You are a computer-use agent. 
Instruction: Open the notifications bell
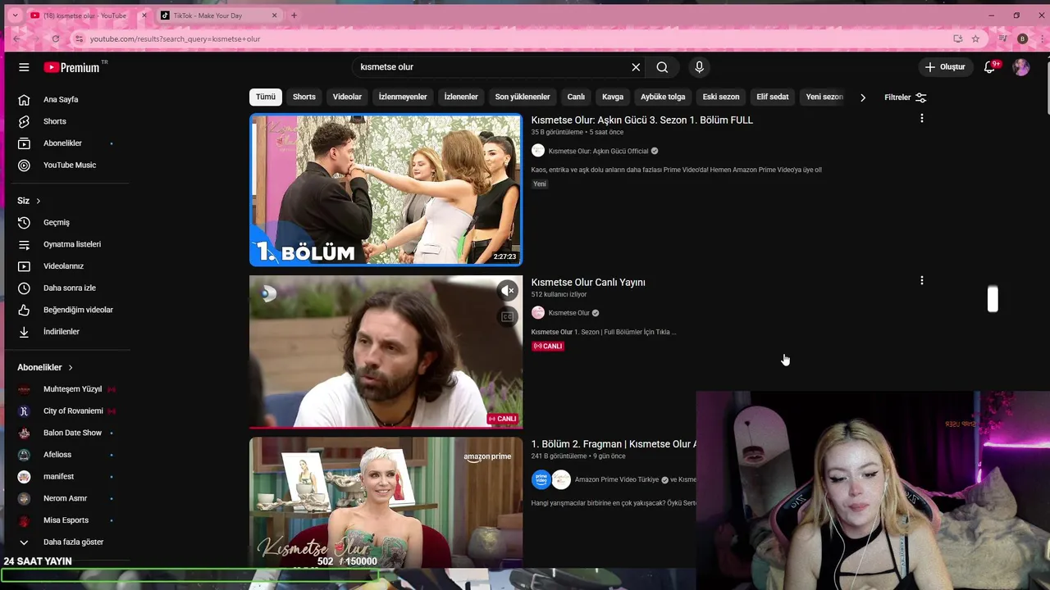coord(990,67)
